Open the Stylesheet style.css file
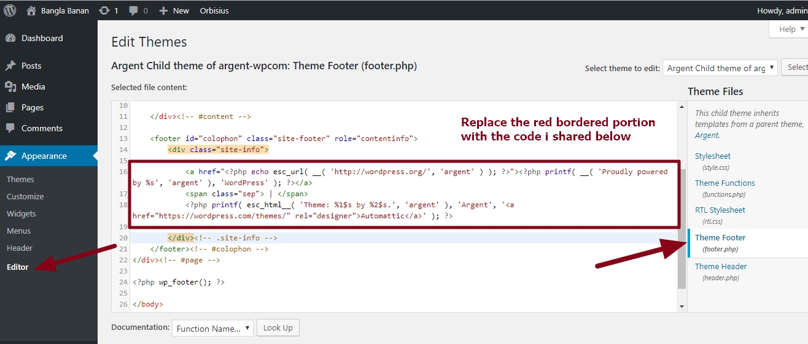The height and width of the screenshot is (344, 808). pyautogui.click(x=712, y=156)
